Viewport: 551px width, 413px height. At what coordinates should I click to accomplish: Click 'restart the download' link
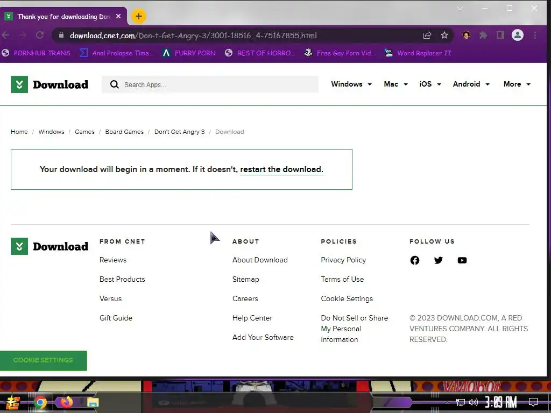pyautogui.click(x=281, y=169)
